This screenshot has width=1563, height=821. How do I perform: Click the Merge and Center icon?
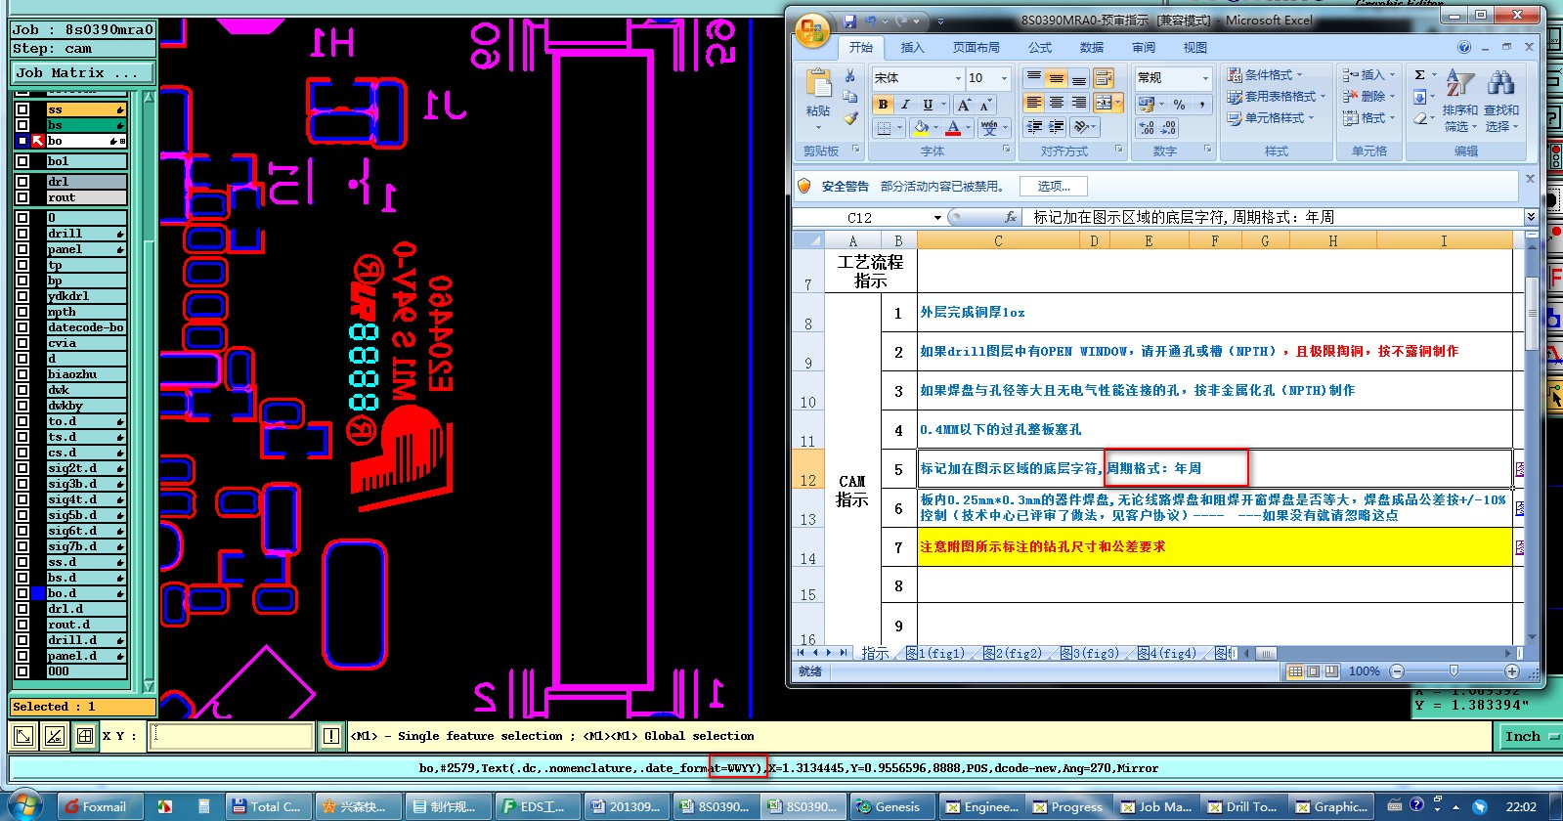1103,103
